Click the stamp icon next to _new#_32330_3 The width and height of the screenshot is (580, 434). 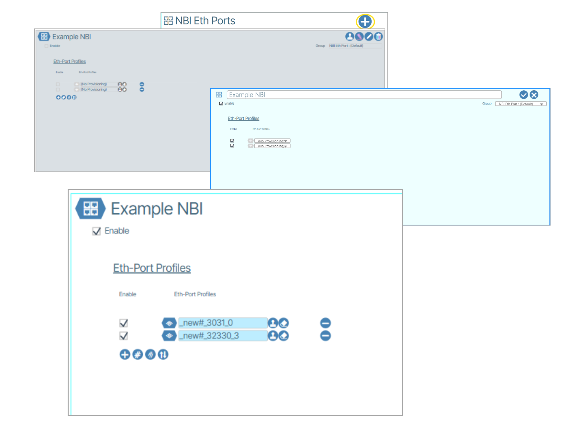pyautogui.click(x=273, y=336)
